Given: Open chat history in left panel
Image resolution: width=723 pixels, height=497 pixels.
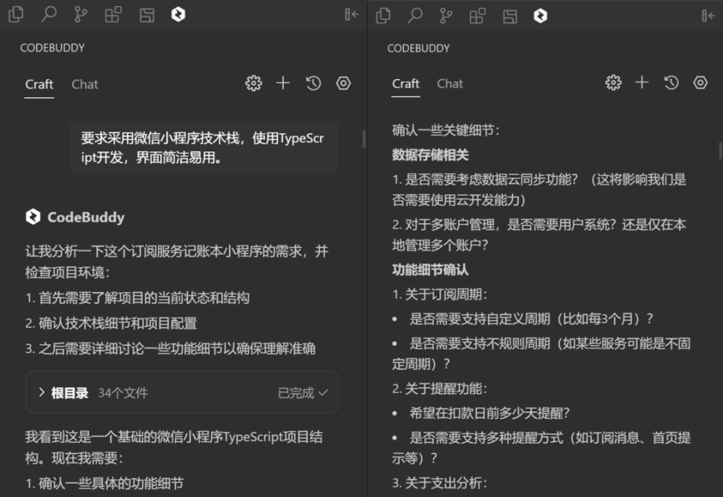Looking at the screenshot, I should (313, 84).
